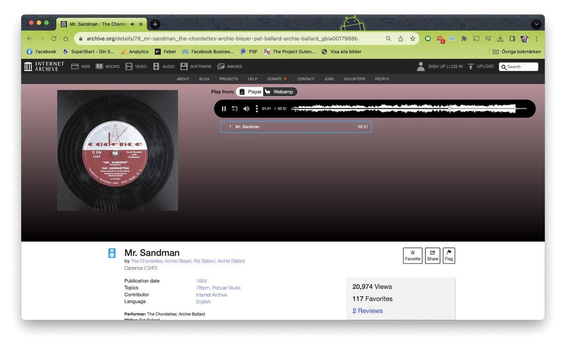566x348 pixels.
Task: Open the Internet Archive AUDIO section
Action: pyautogui.click(x=164, y=67)
